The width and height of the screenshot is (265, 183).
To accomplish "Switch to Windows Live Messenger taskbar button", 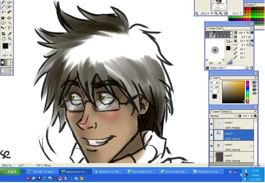I will point(108,172).
